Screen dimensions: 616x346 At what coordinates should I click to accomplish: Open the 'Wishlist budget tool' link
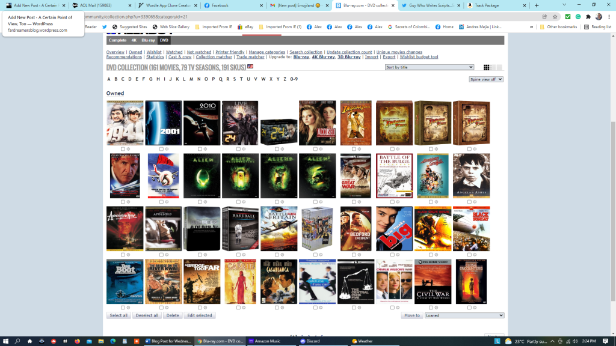(x=419, y=57)
